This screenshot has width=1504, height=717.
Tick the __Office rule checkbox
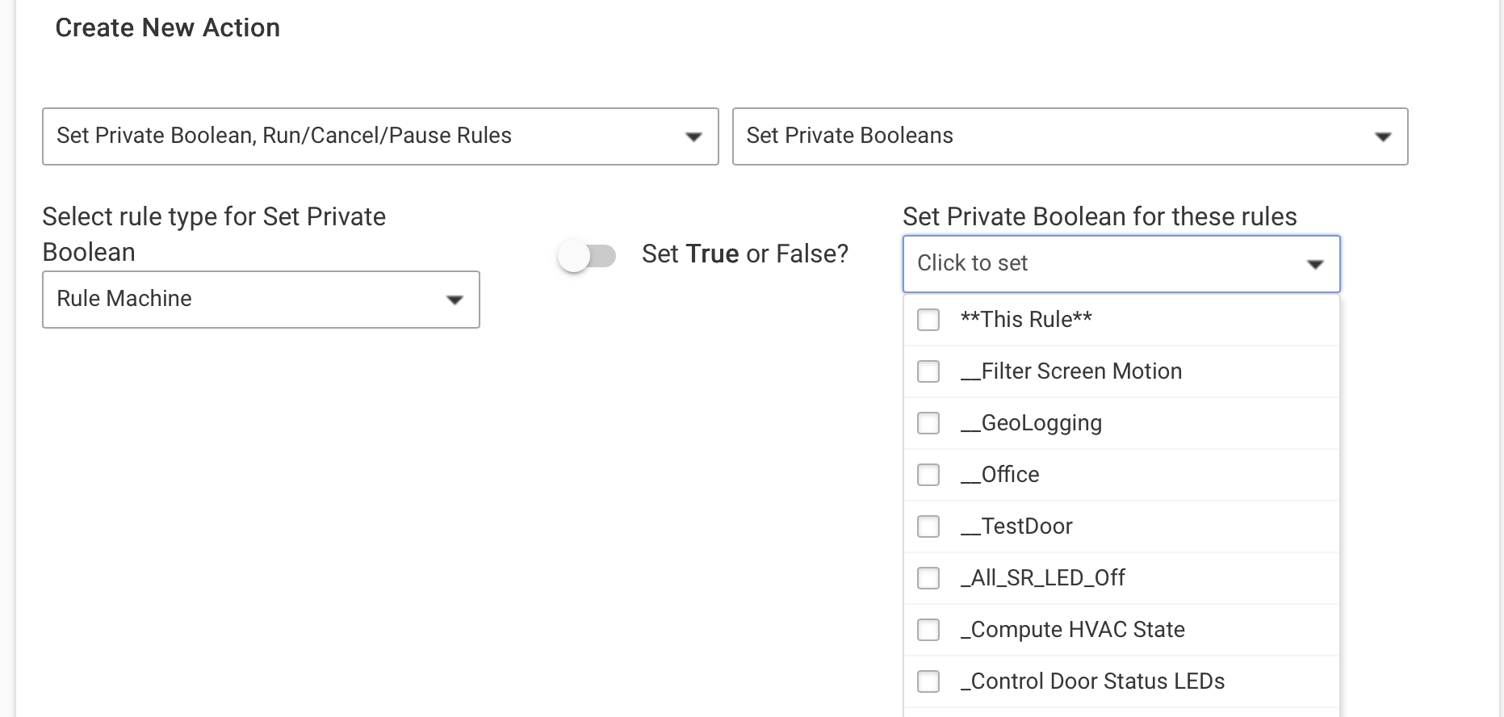(x=928, y=475)
